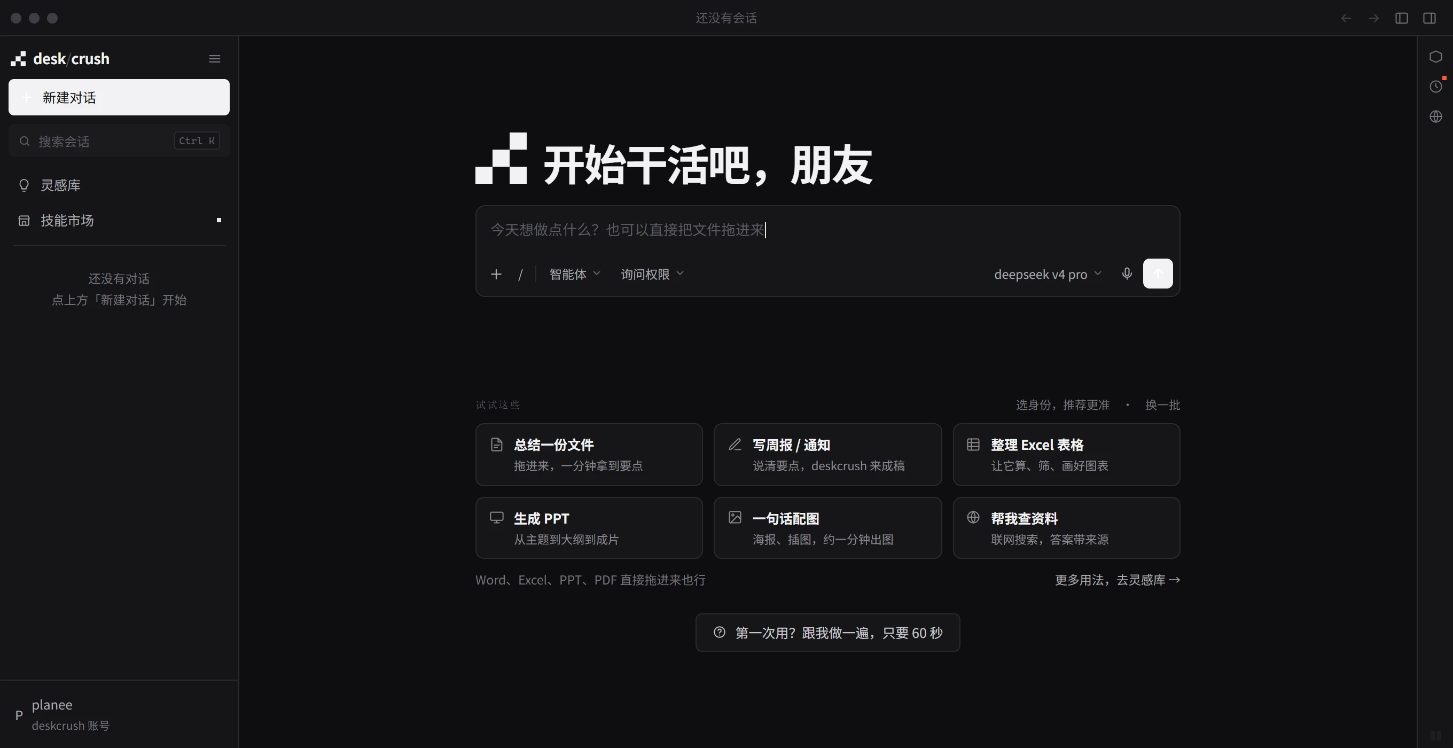The image size is (1453, 748).
Task: Open 灵感库 in the sidebar
Action: (119, 185)
